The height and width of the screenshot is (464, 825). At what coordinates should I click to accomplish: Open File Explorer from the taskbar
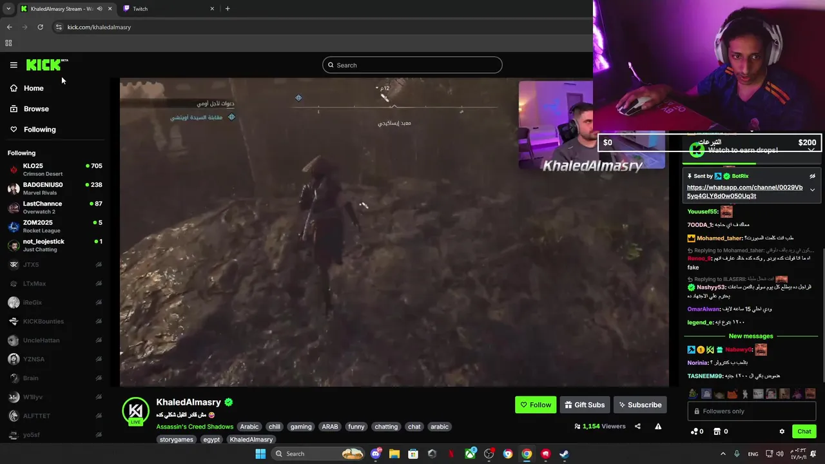[394, 454]
